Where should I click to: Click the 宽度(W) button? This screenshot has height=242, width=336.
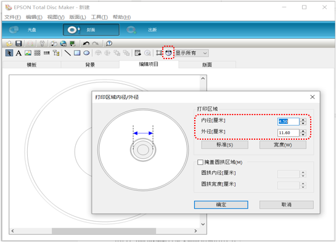click(x=283, y=145)
